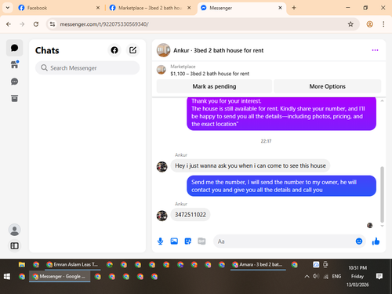Bookmark this page with the star icon

(350, 24)
